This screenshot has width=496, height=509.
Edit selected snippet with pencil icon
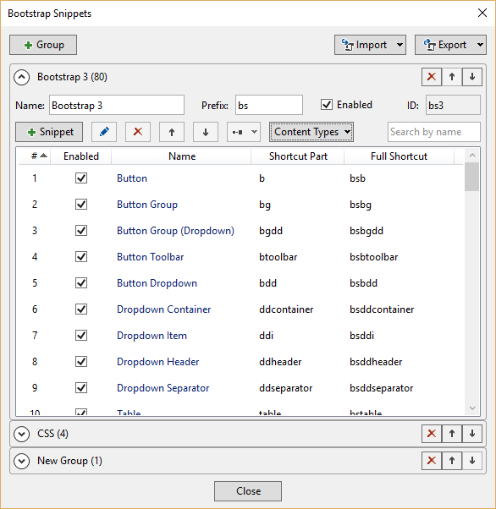point(104,132)
